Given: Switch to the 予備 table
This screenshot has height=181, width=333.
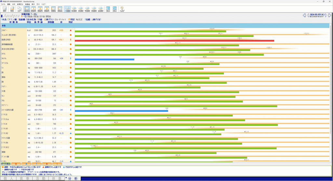Looking at the screenshot, I should [x=39, y=19].
